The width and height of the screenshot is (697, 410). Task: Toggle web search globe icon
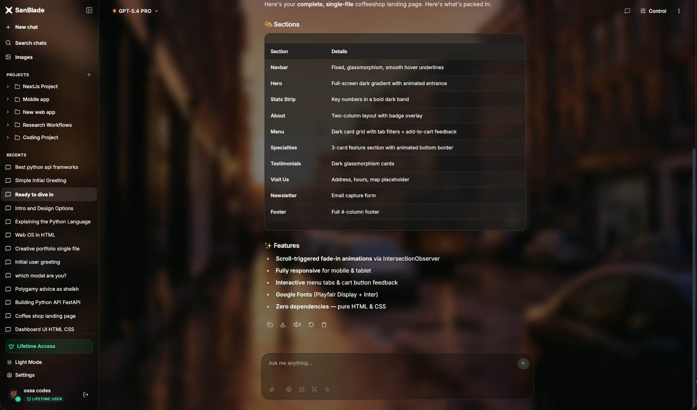(289, 389)
